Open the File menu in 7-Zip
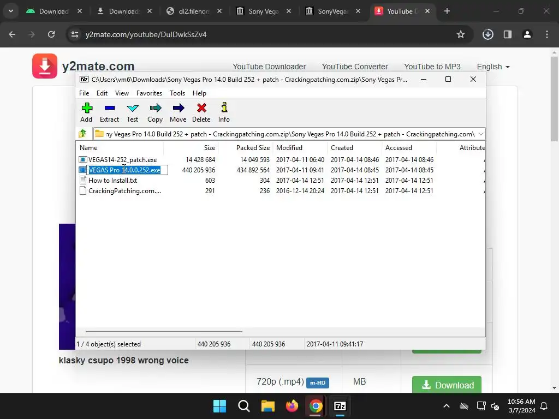 (x=84, y=93)
